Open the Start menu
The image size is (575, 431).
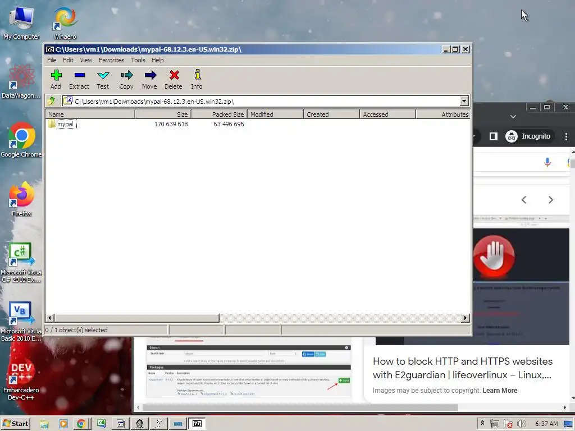(15, 424)
